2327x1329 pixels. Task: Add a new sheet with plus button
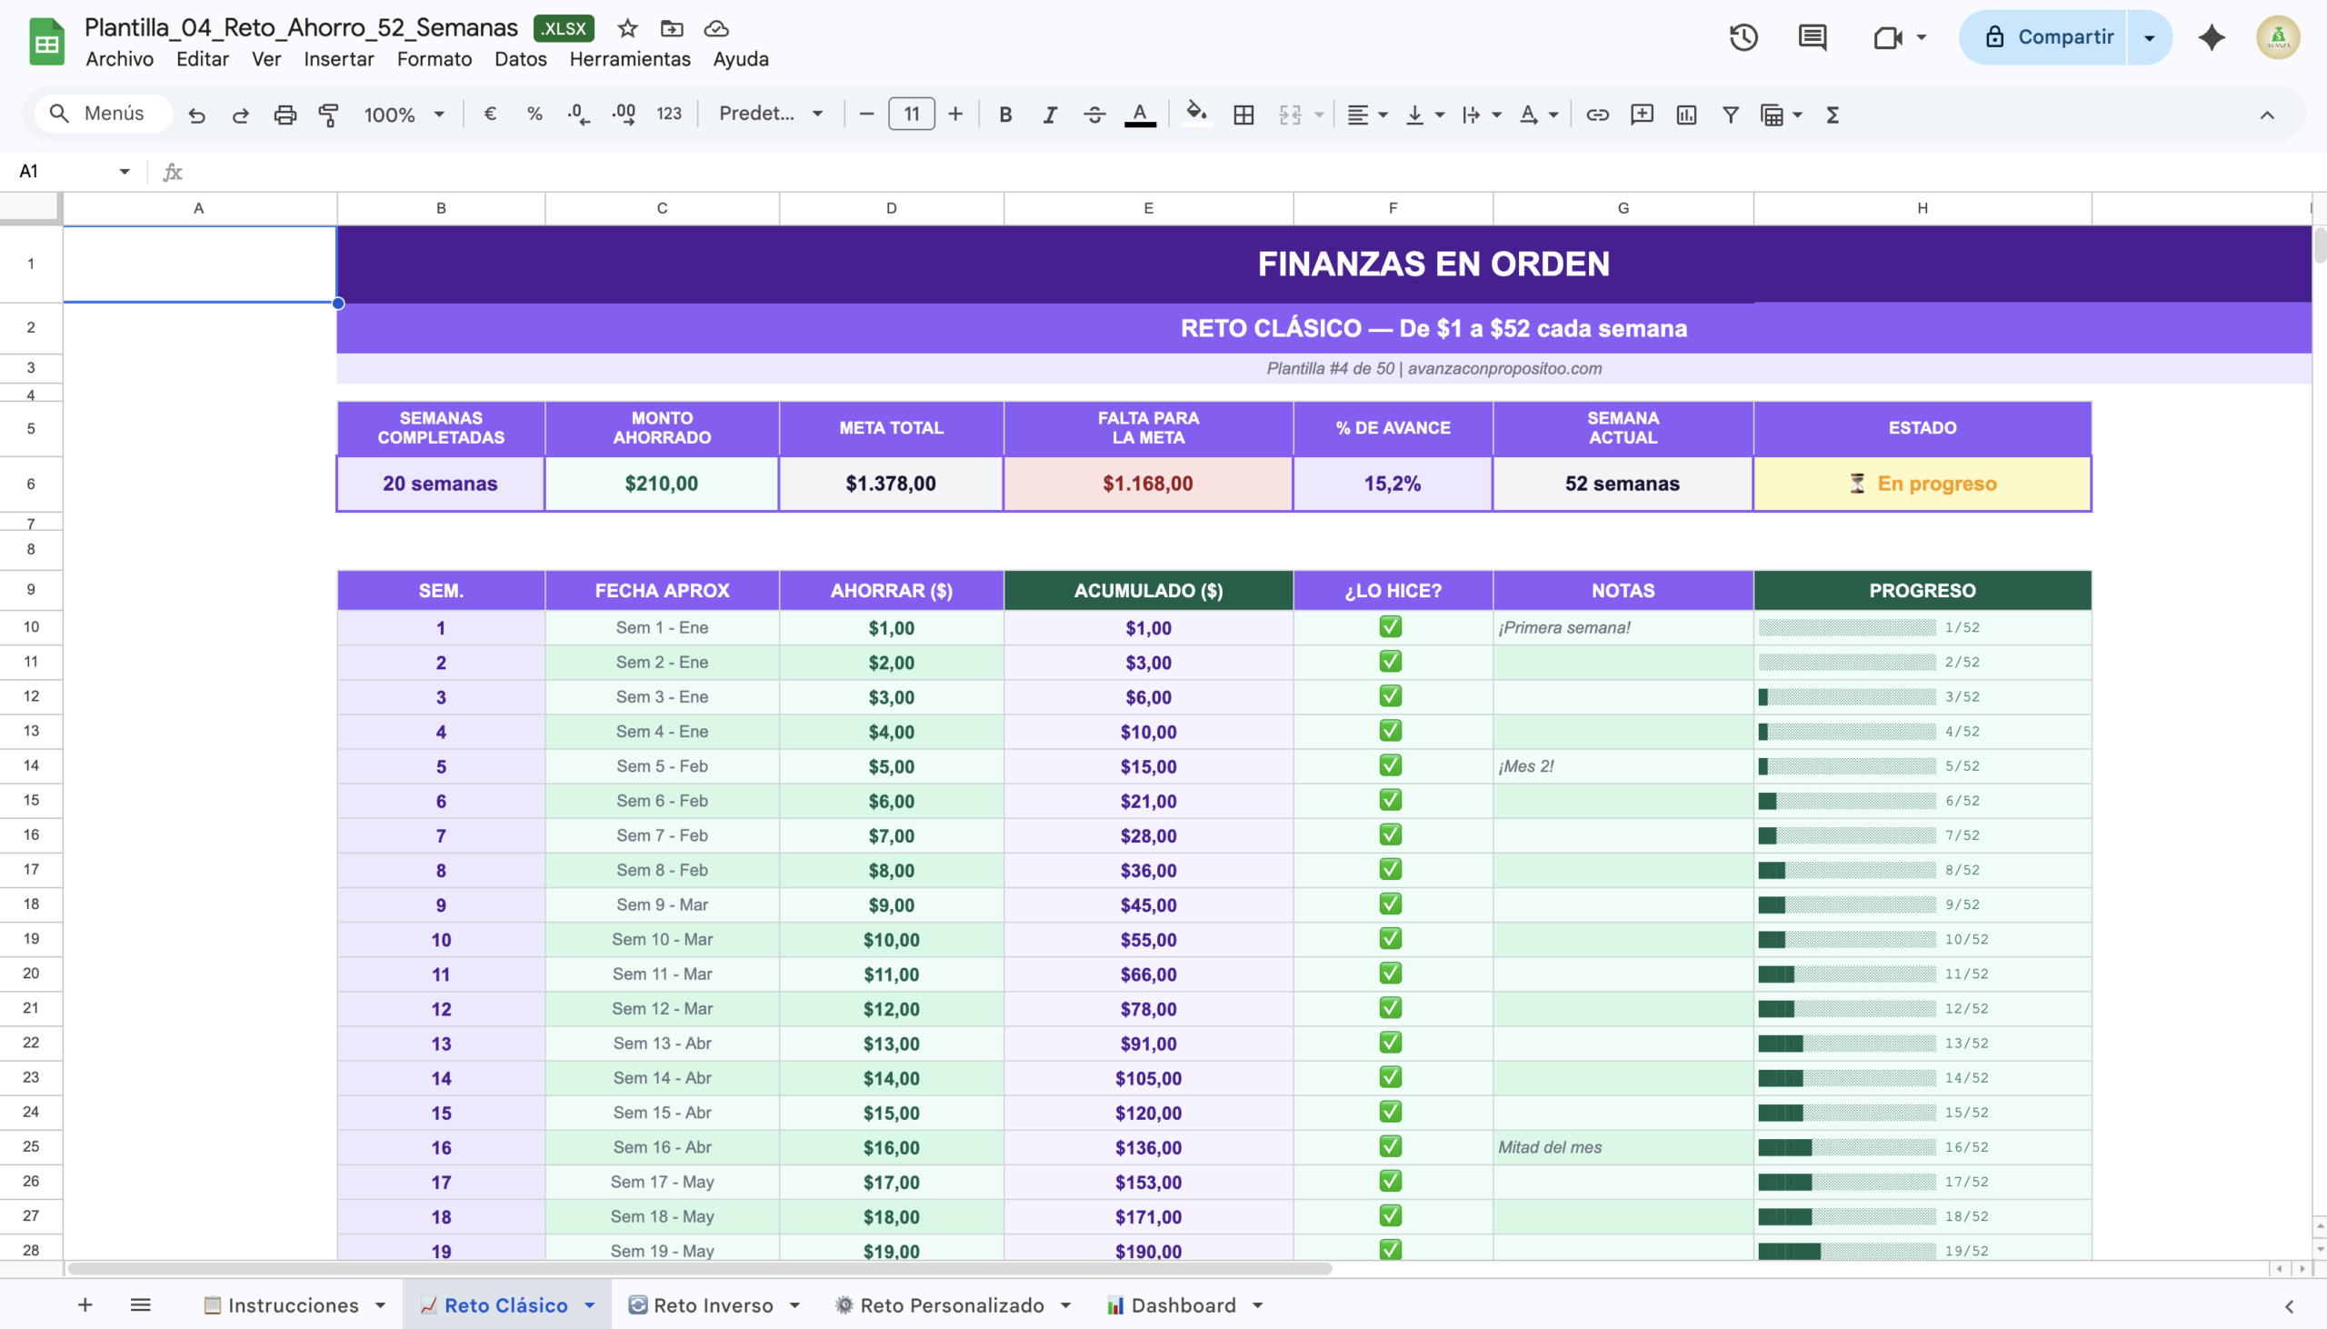[x=85, y=1305]
